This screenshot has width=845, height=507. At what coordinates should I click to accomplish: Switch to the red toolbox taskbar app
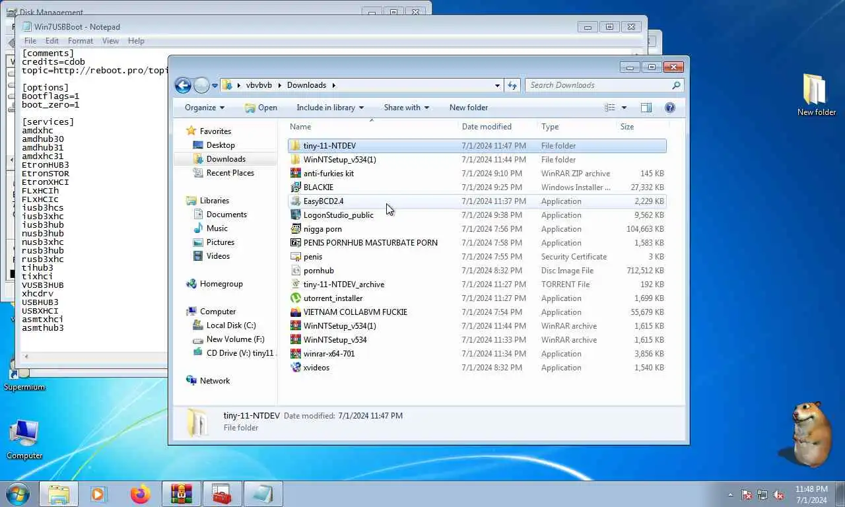222,494
